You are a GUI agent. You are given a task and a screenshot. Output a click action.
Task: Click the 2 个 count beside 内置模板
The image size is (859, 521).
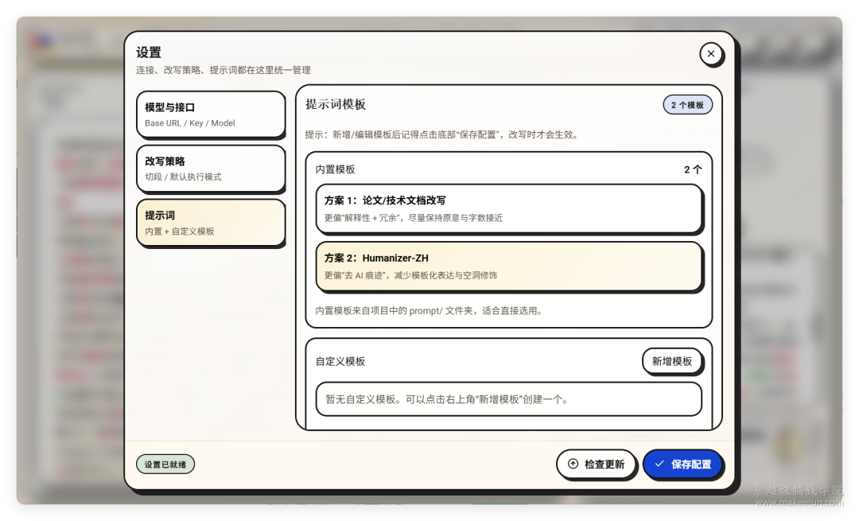[692, 169]
